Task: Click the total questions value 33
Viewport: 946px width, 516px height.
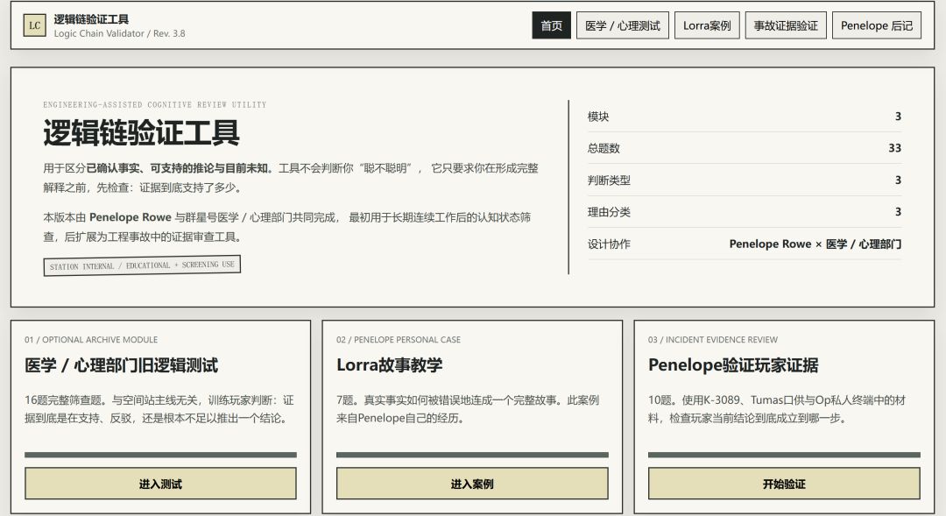Action: 894,148
